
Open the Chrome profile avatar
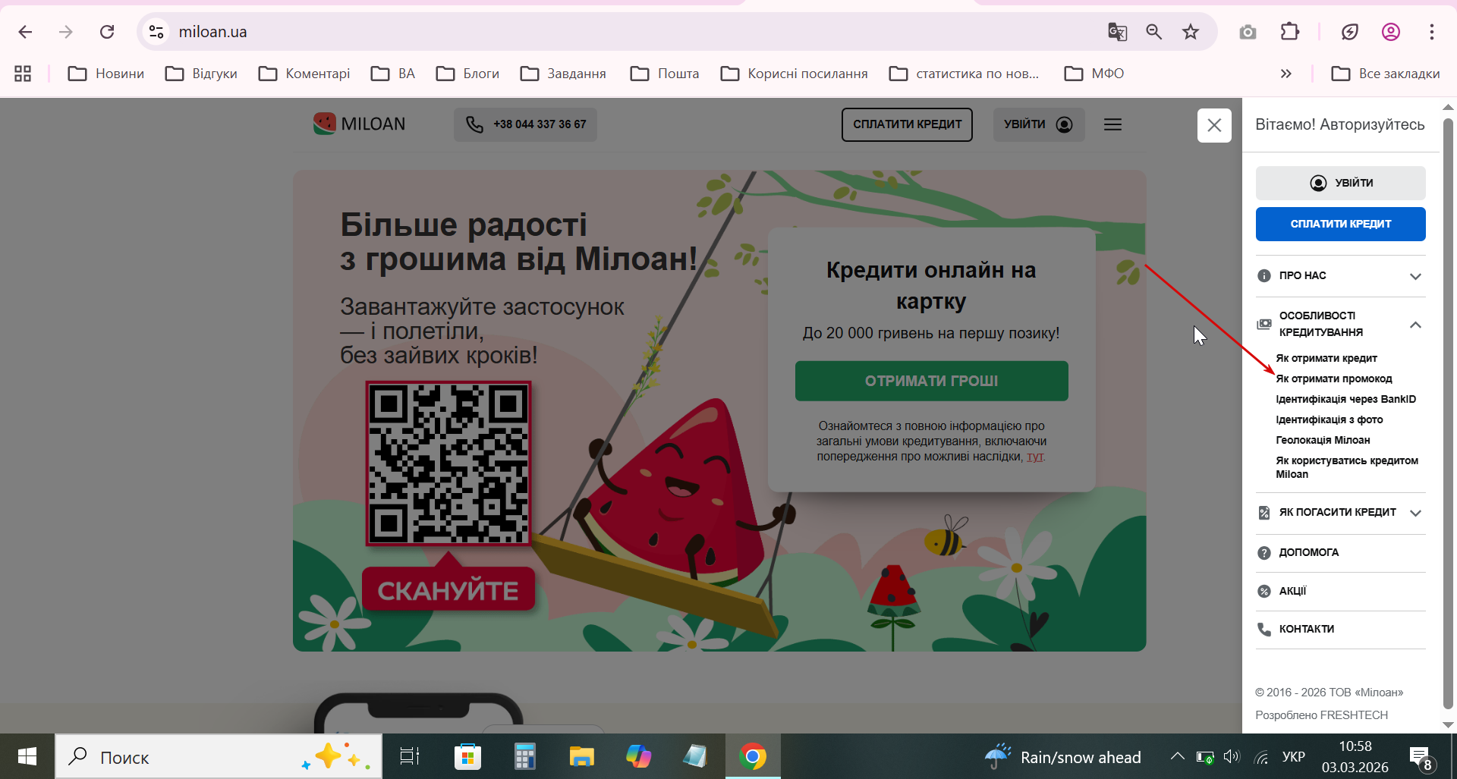(x=1391, y=32)
